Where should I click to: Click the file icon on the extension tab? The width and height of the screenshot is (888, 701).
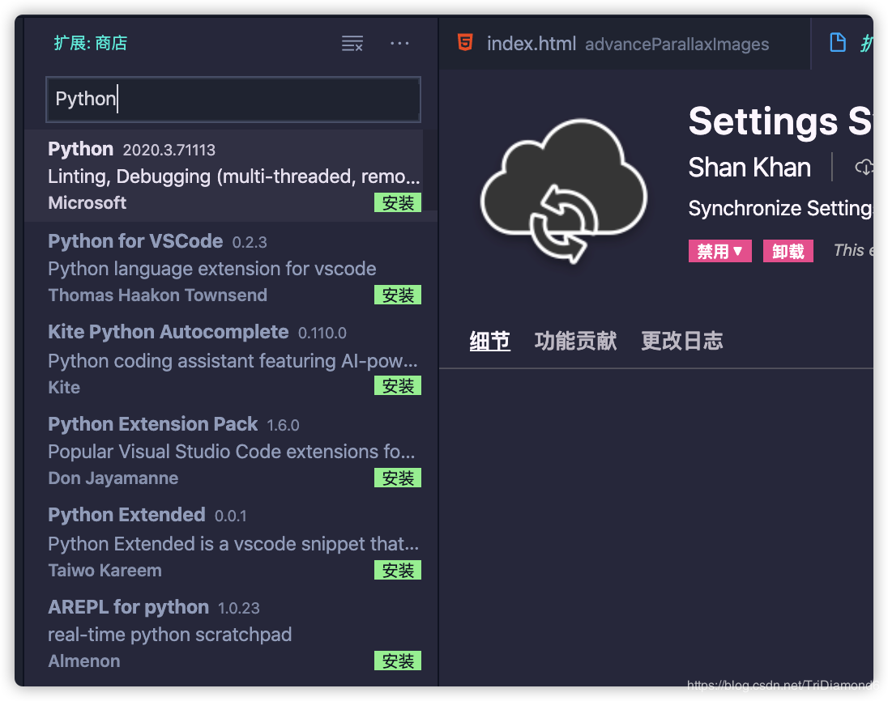tap(838, 42)
